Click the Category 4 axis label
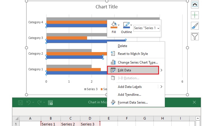The height and width of the screenshot is (126, 224). [x=36, y=22]
